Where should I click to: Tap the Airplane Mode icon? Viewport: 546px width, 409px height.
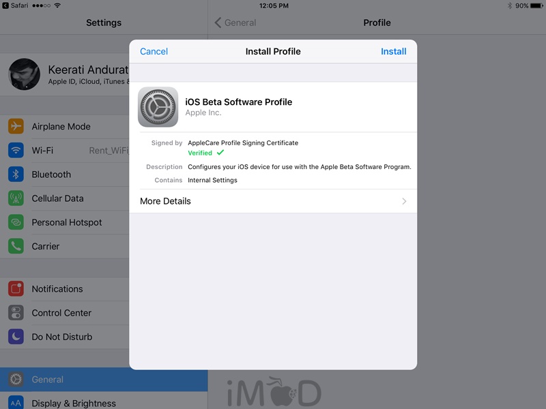[16, 127]
